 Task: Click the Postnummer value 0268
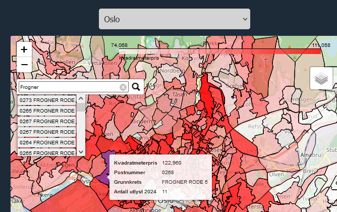pyautogui.click(x=168, y=173)
